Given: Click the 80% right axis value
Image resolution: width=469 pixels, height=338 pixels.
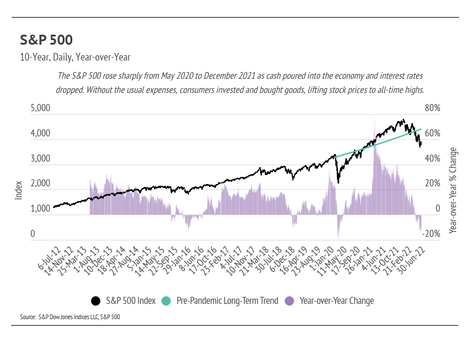Looking at the screenshot, I should tap(433, 109).
